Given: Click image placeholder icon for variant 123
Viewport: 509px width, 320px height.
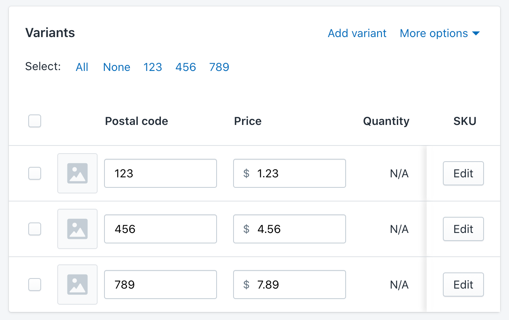Looking at the screenshot, I should tap(77, 173).
